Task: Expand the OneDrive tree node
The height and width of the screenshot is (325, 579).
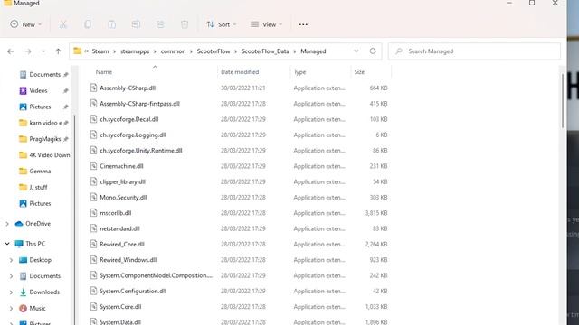Action: pyautogui.click(x=7, y=224)
